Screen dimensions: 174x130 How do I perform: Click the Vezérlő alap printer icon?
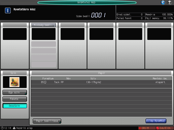click(14, 128)
